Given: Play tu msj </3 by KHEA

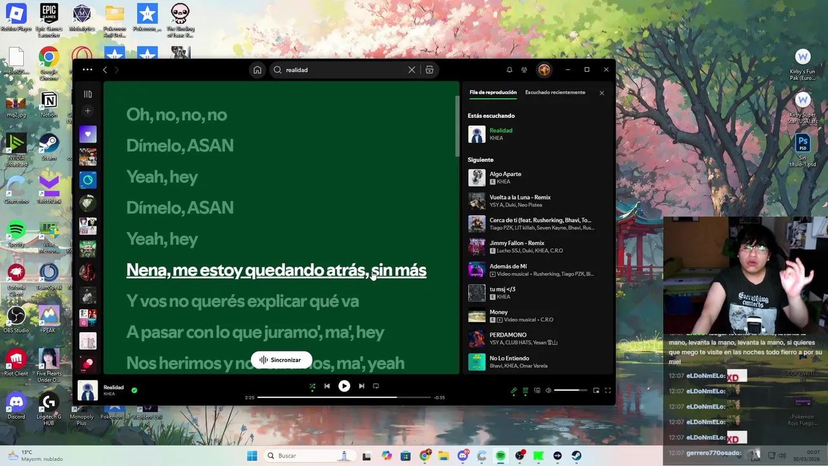Looking at the screenshot, I should pyautogui.click(x=536, y=293).
